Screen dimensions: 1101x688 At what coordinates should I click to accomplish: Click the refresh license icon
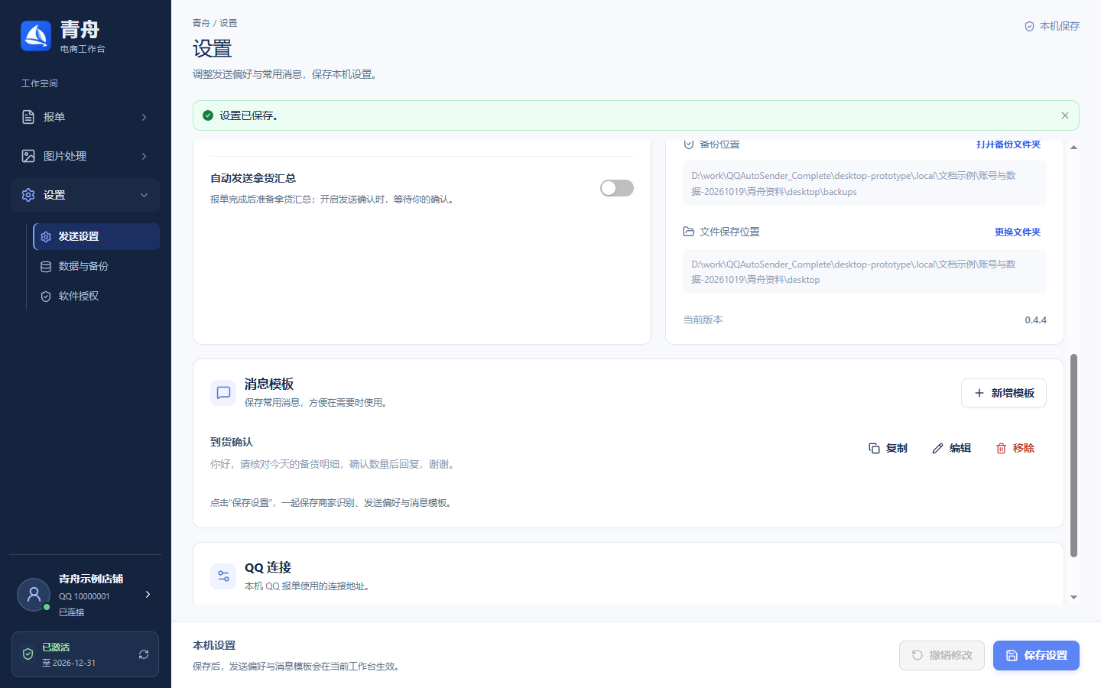[144, 654]
